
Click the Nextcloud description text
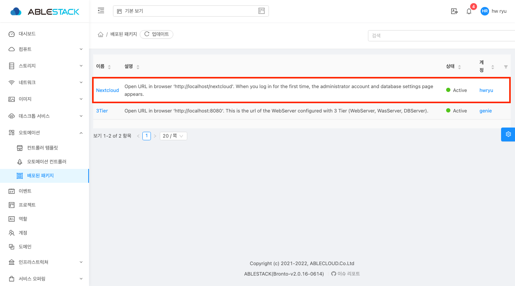click(x=279, y=90)
